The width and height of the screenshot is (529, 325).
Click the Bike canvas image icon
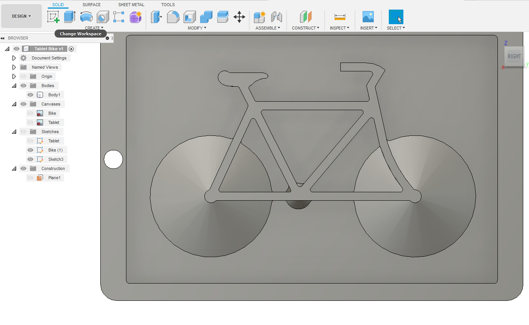click(40, 113)
